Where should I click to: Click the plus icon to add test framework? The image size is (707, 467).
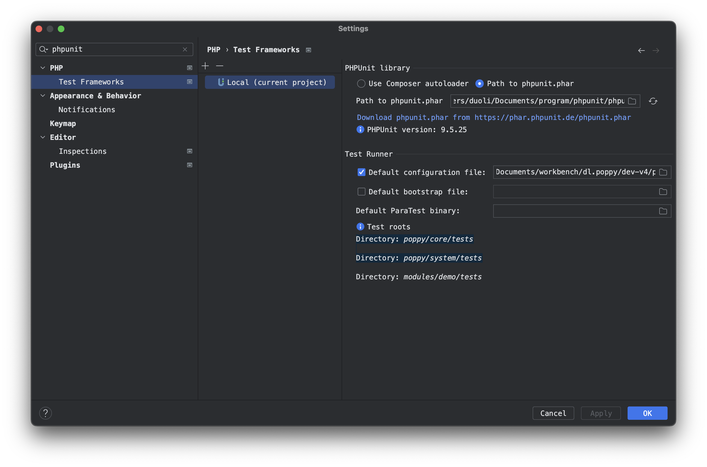point(205,66)
